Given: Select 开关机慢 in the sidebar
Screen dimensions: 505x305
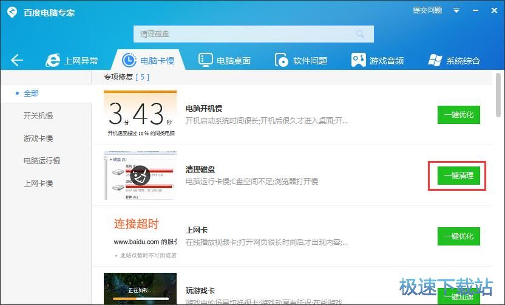Looking at the screenshot, I should tap(38, 116).
